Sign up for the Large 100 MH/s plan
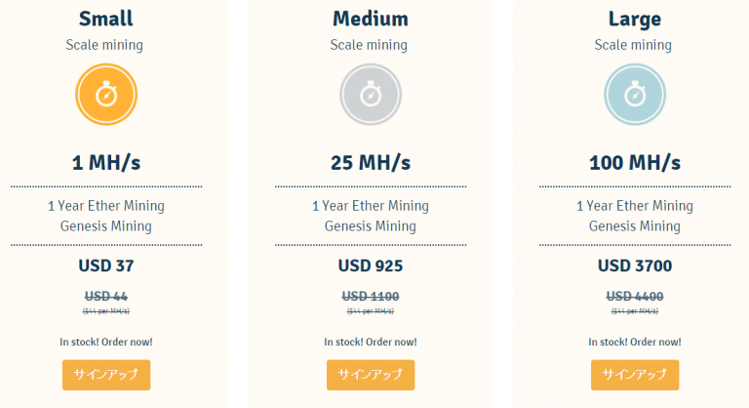 click(x=635, y=375)
